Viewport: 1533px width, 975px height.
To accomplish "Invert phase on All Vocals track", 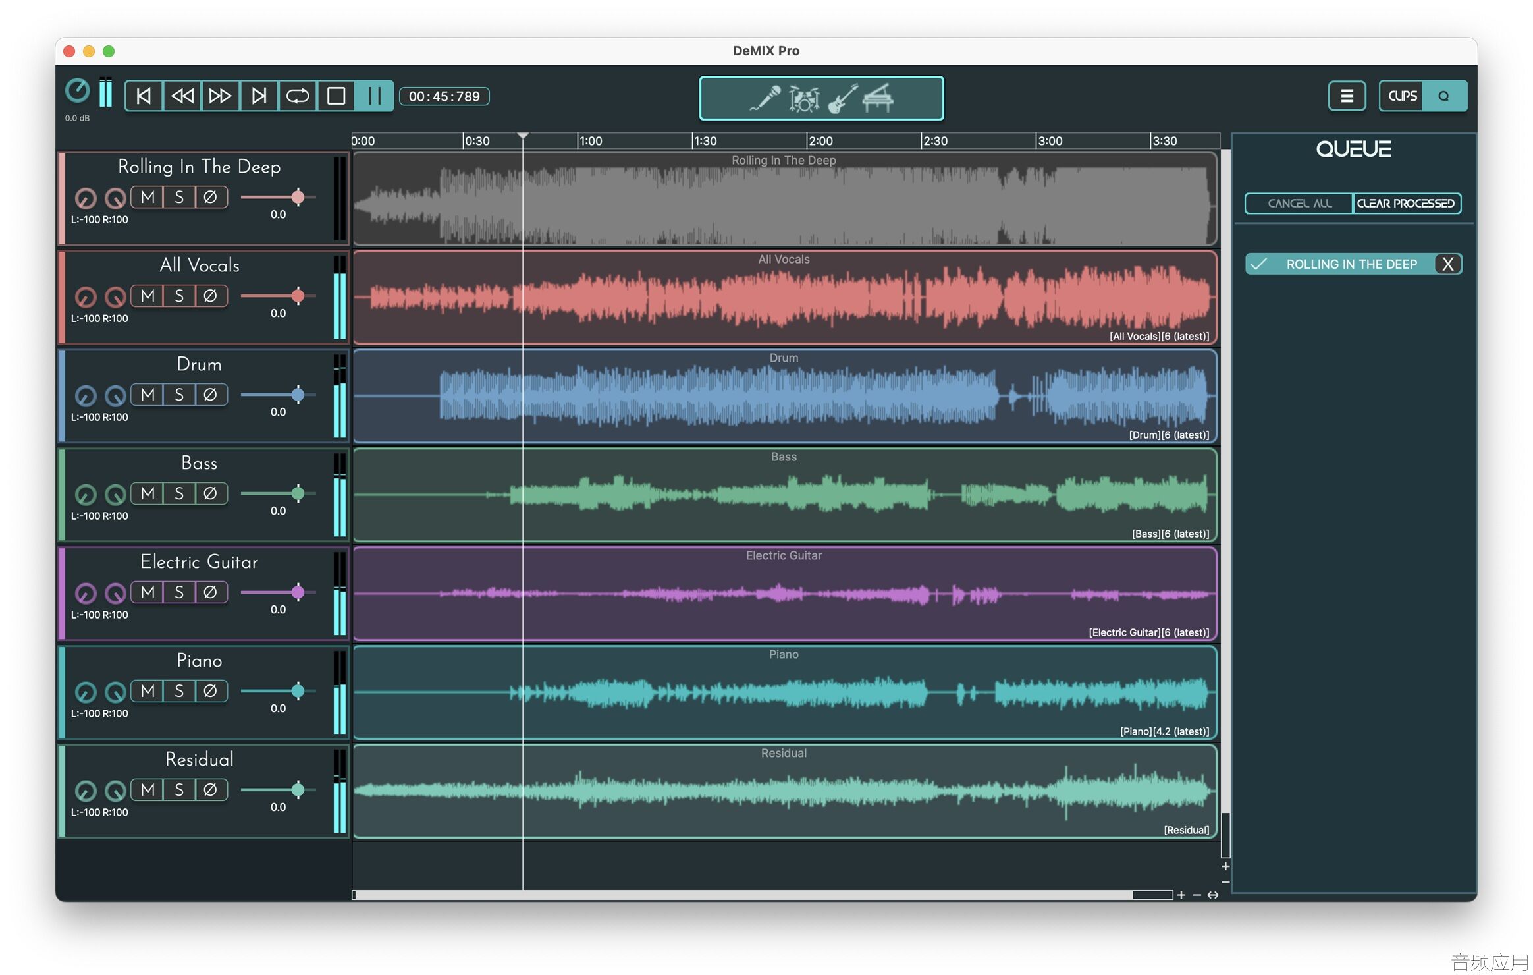I will (211, 296).
